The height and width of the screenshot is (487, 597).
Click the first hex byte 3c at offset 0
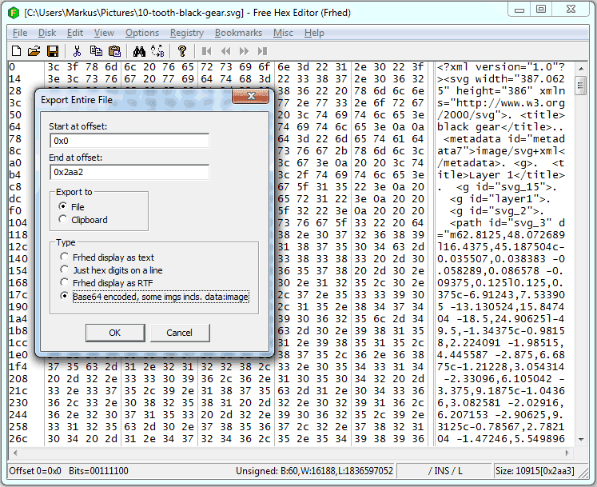coord(54,67)
